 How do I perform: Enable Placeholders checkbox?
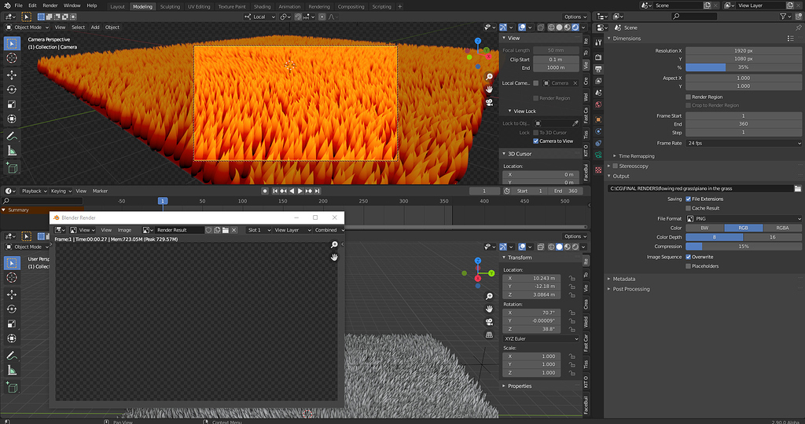point(689,266)
